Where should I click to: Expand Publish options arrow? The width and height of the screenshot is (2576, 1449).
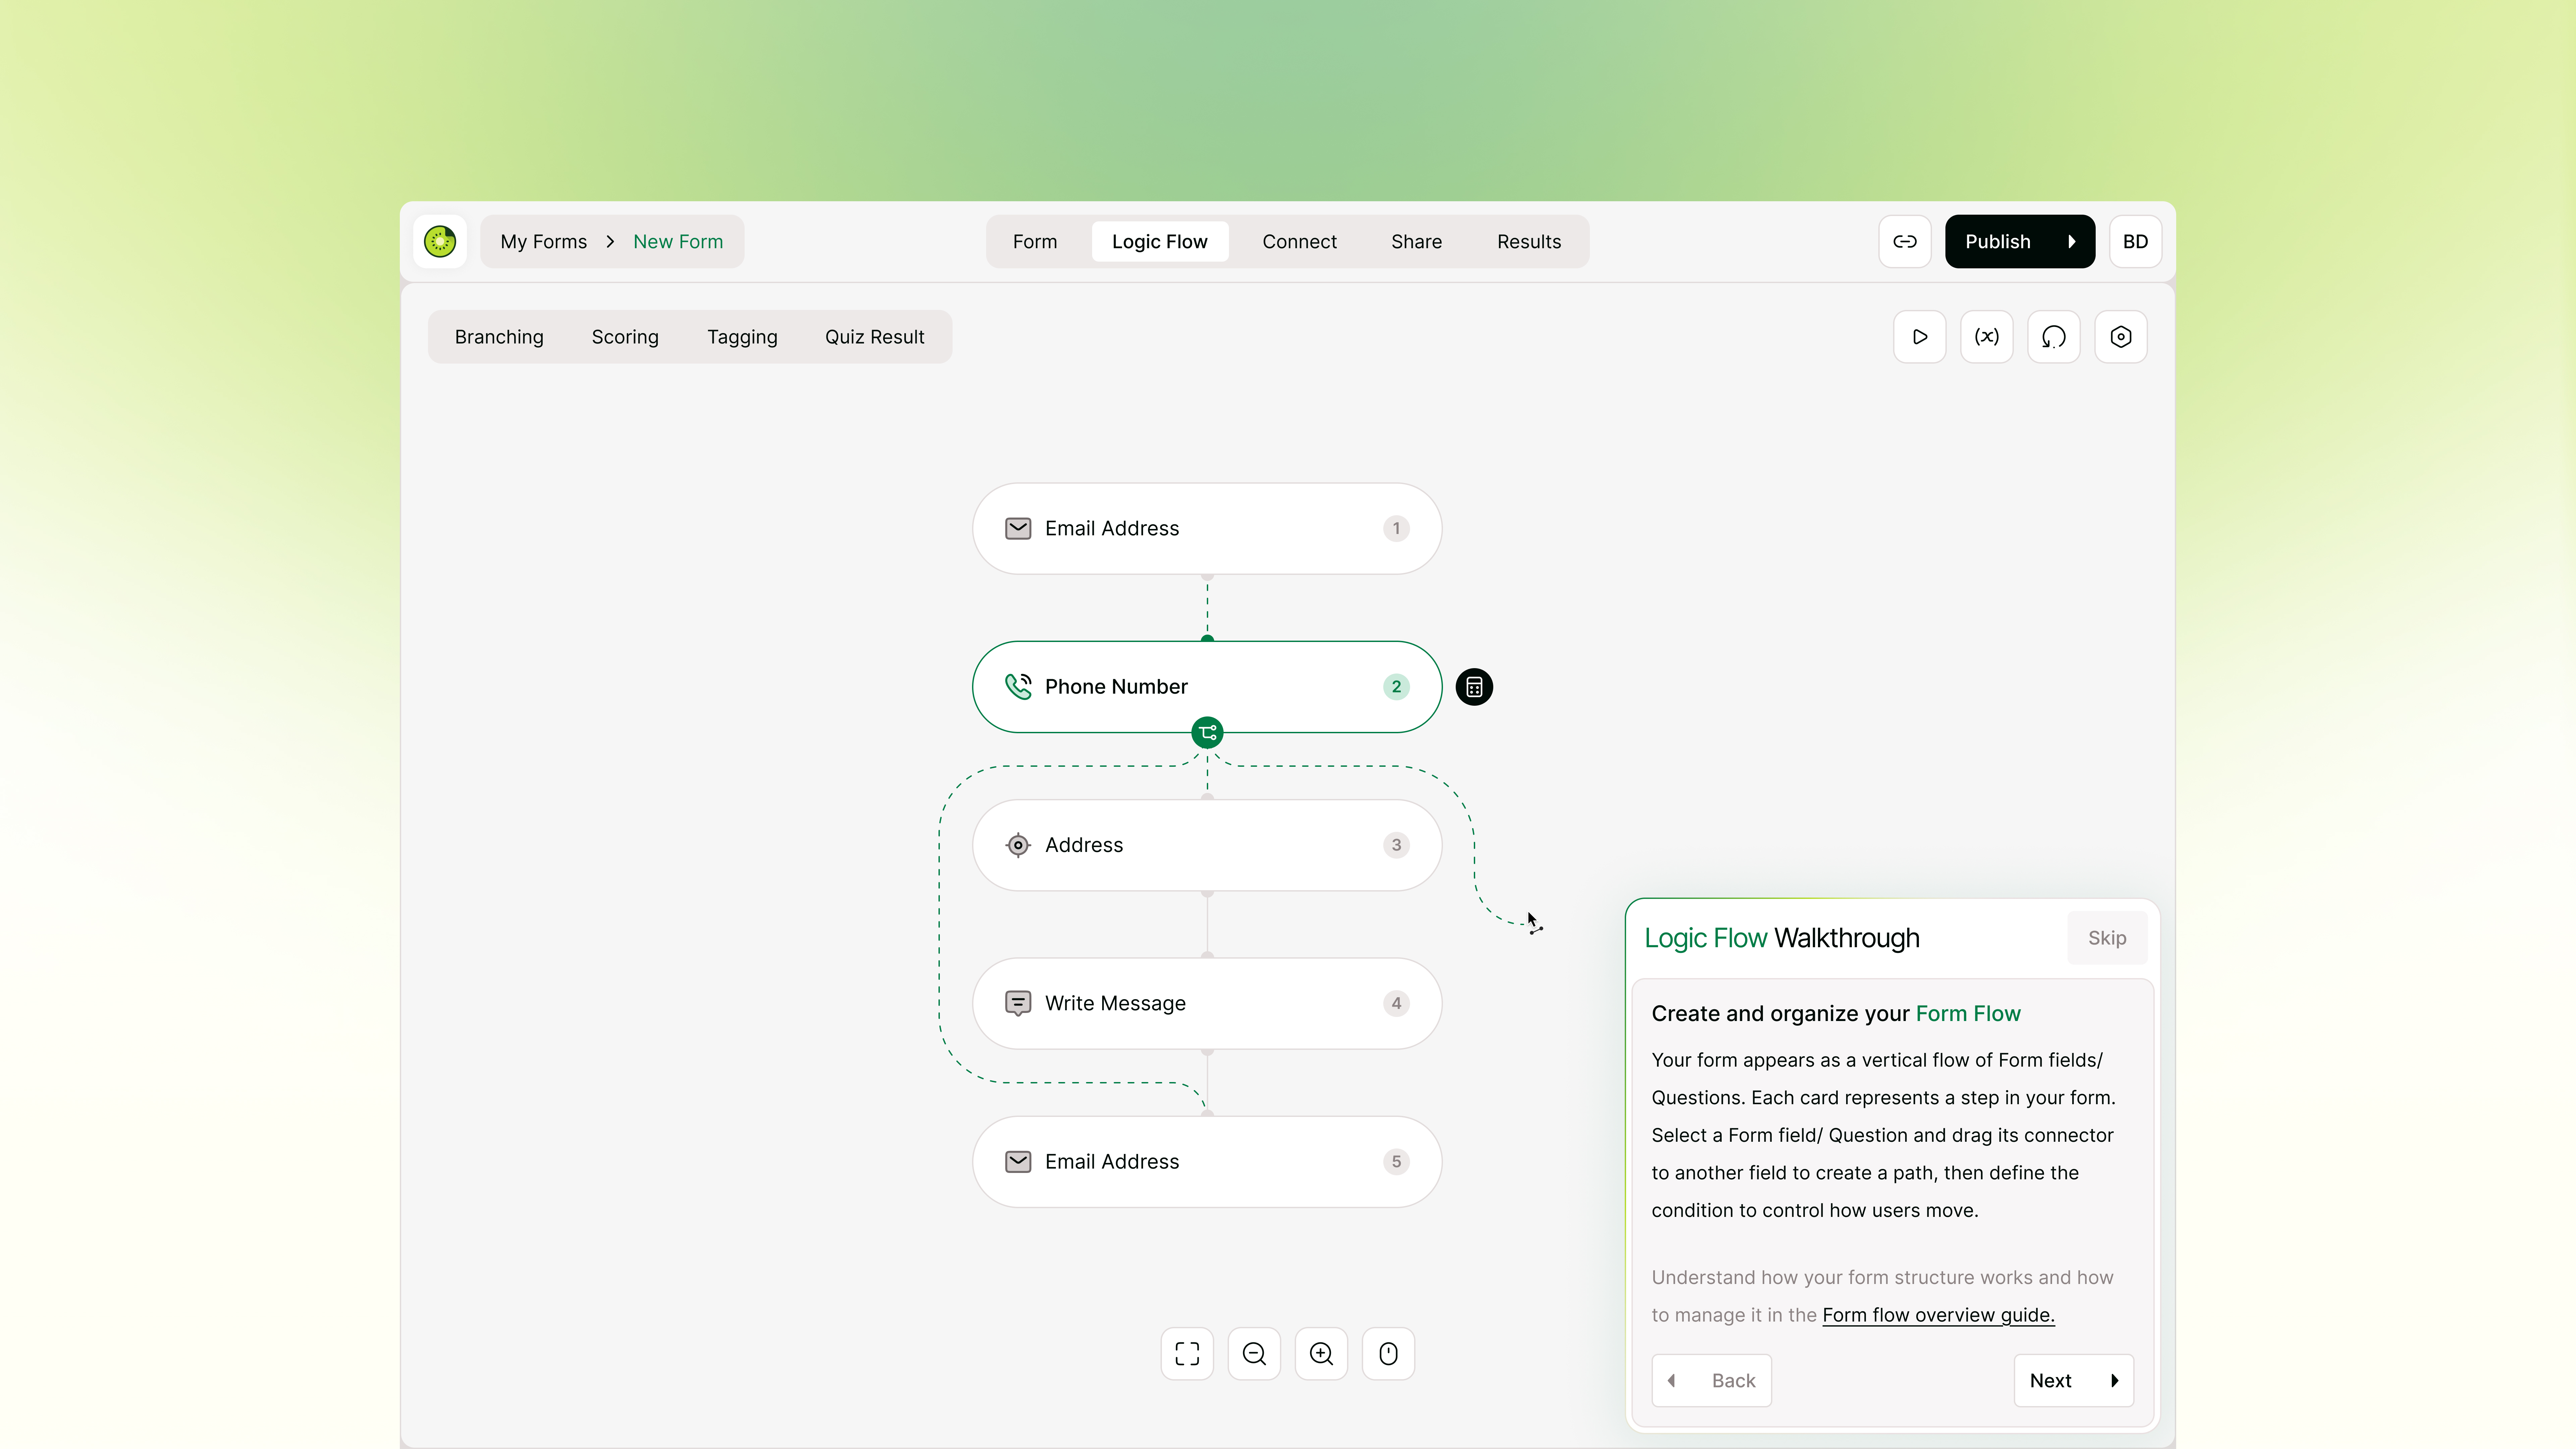2071,241
